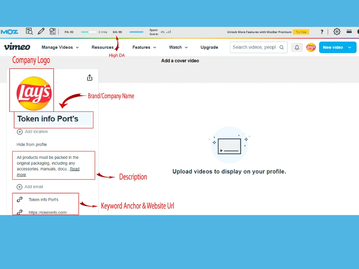
Task: Click the Domain Authority progress bar
Action: 136,32
